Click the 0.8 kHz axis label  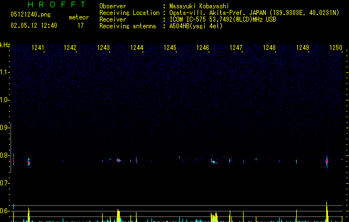pyautogui.click(x=4, y=155)
